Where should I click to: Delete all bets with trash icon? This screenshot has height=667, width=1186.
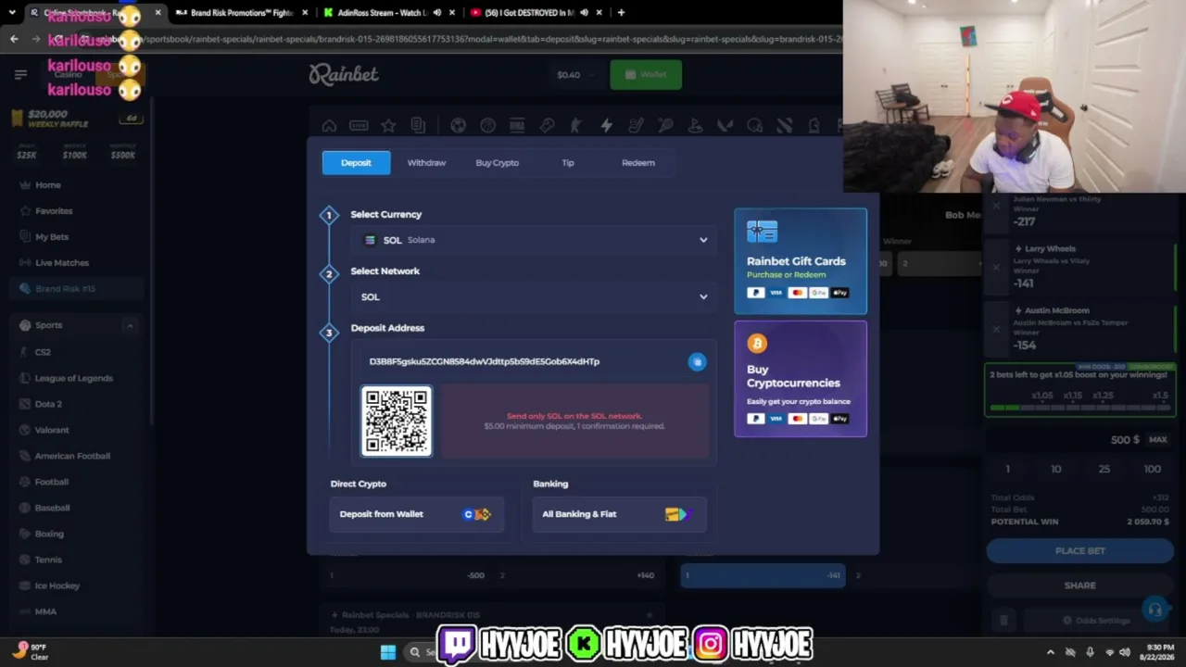[x=1003, y=620]
